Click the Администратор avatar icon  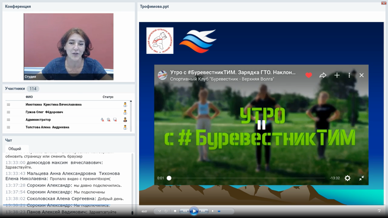[125, 120]
